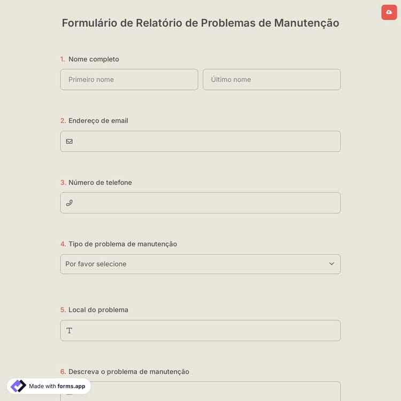Click the Local do problema text field
Image resolution: width=401 pixels, height=401 pixels.
[x=206, y=330]
